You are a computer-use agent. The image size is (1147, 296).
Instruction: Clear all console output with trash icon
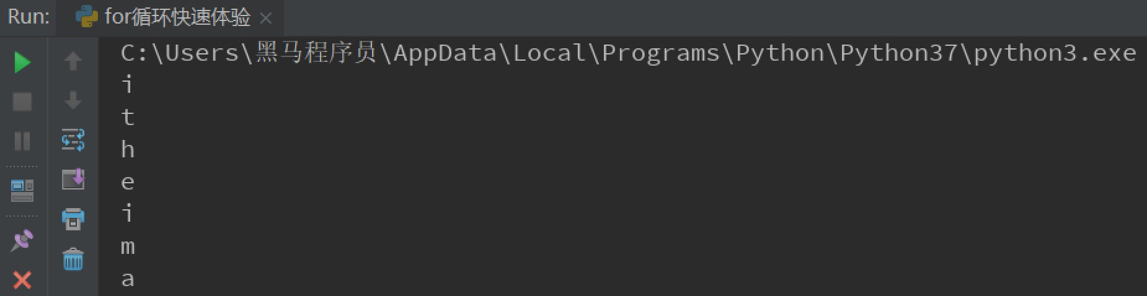(x=73, y=259)
